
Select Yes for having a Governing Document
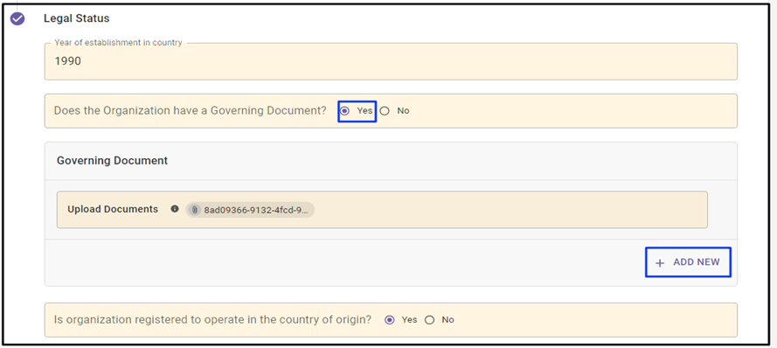(345, 111)
